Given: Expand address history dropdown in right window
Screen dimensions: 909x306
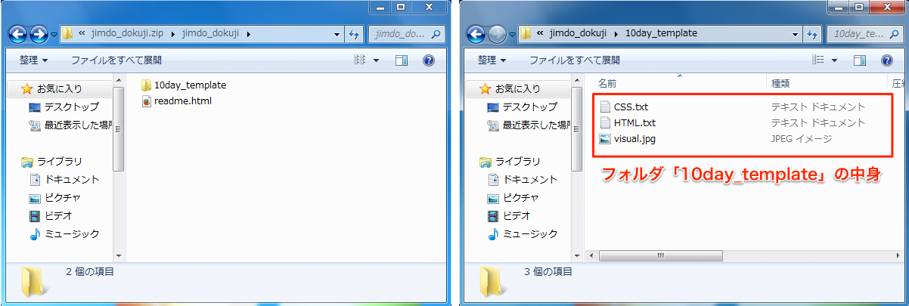Looking at the screenshot, I should coord(796,34).
